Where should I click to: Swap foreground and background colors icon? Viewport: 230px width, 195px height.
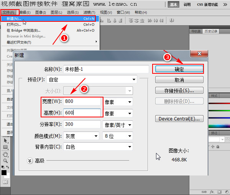[x=8, y=167]
